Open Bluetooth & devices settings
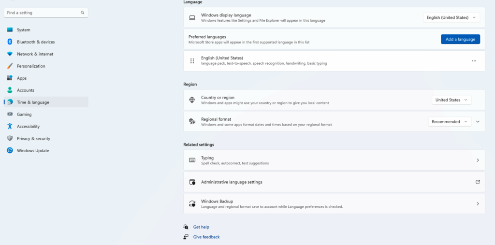 coord(46,42)
